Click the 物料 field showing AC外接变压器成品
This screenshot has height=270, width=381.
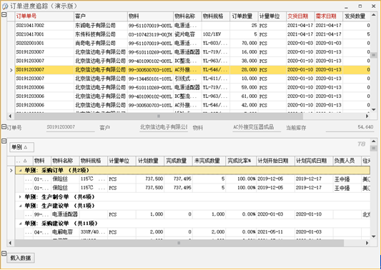(x=257, y=127)
